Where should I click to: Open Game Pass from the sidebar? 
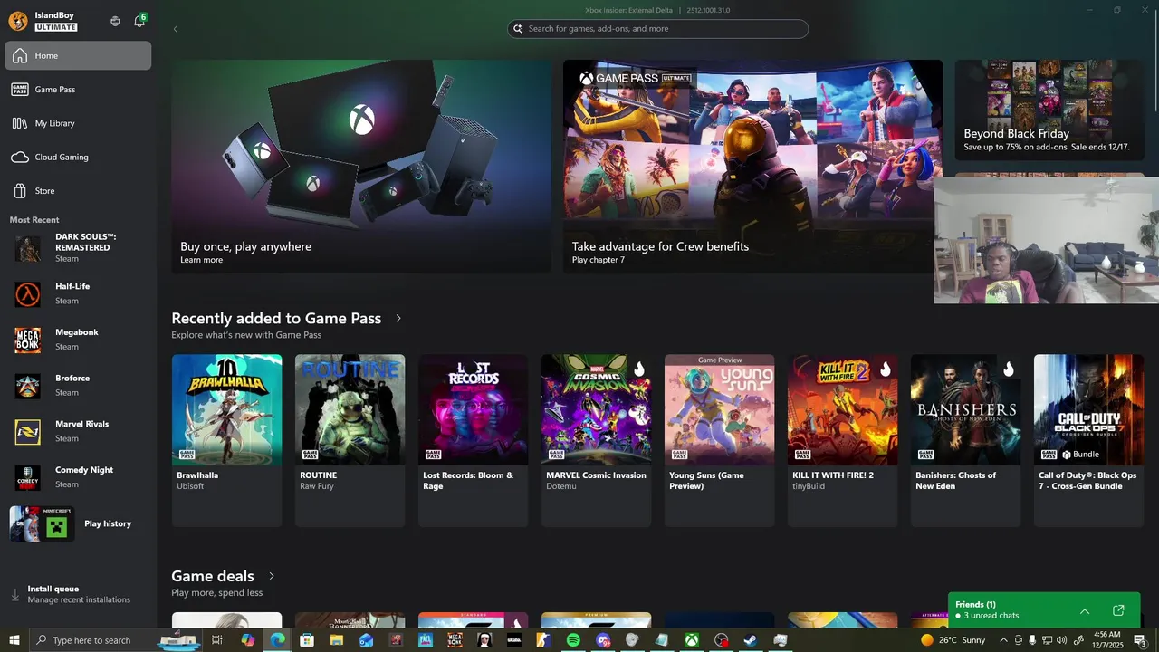78,90
